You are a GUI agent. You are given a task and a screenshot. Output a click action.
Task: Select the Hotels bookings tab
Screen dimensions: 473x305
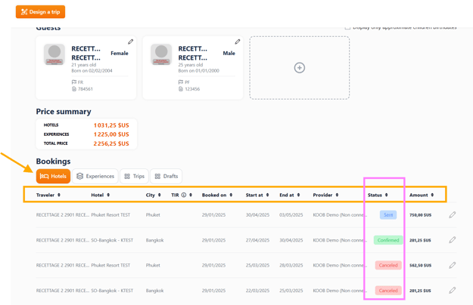point(53,177)
